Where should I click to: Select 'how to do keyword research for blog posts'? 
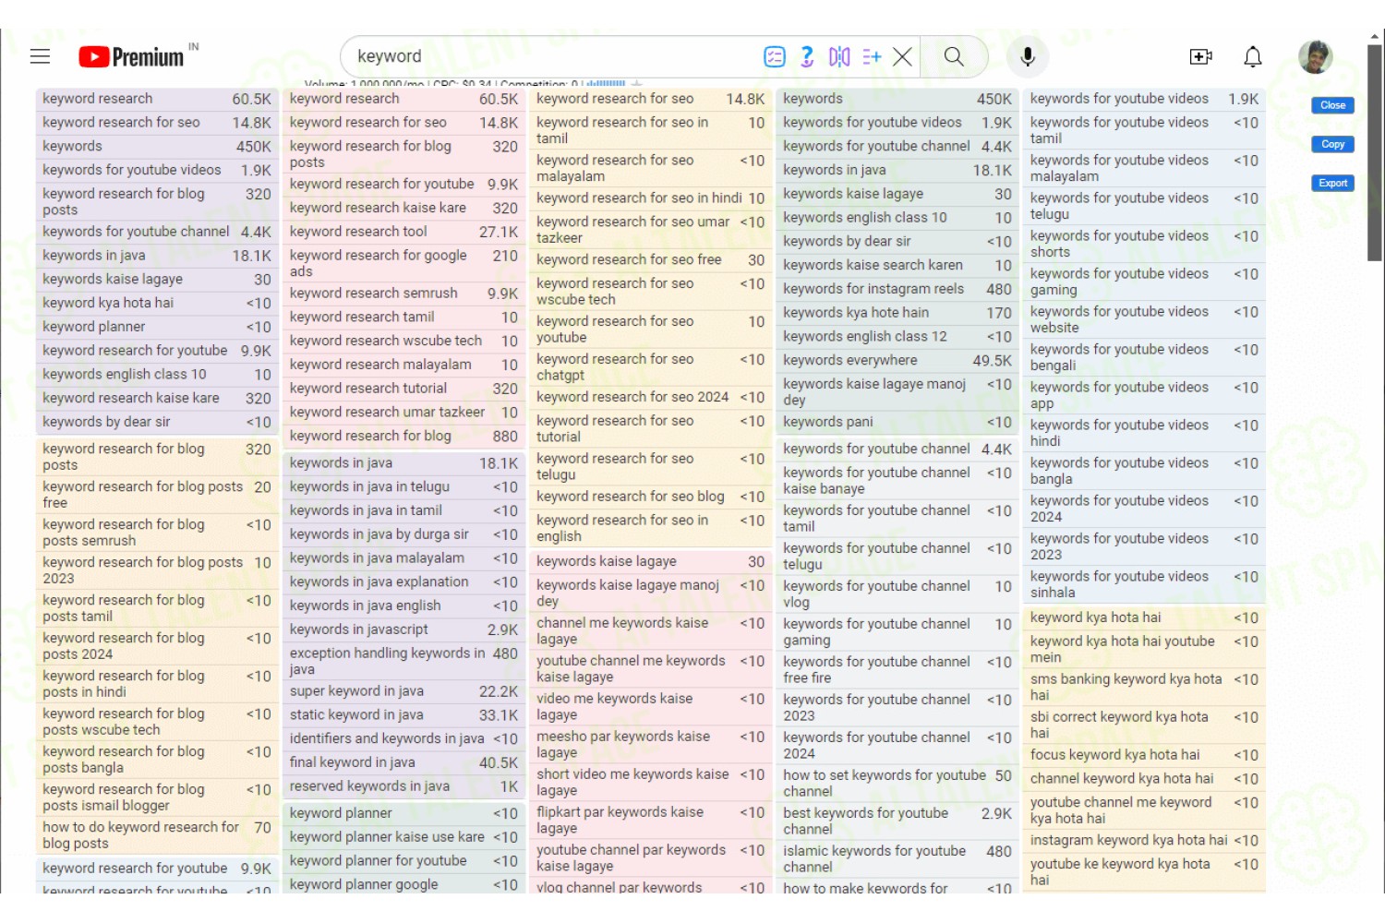coord(157,835)
